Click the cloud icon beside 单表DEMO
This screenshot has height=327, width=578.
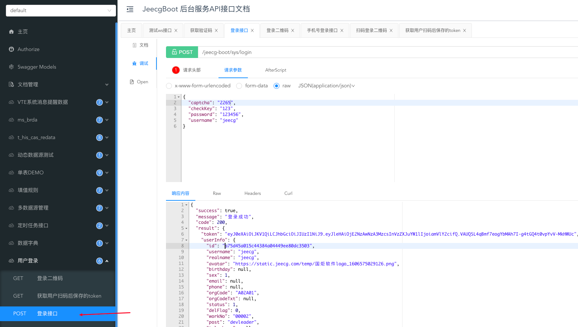[x=11, y=172]
